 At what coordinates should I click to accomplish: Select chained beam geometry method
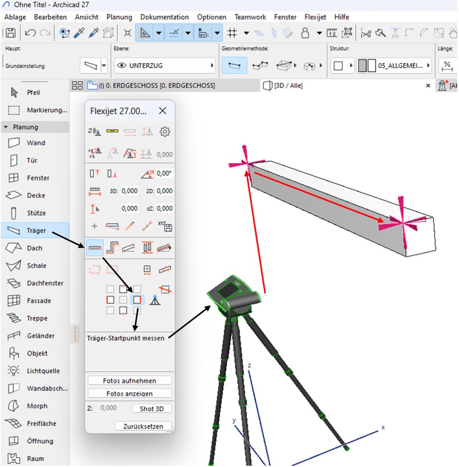coord(260,65)
